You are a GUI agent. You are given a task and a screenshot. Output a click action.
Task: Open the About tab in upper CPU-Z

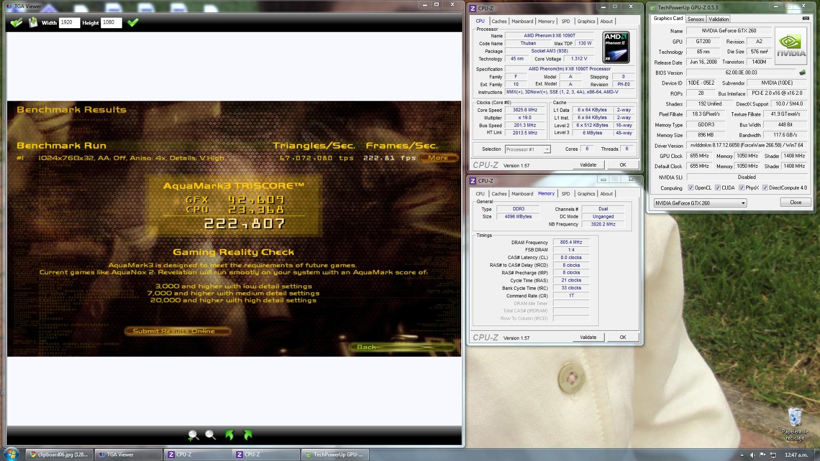(x=606, y=21)
